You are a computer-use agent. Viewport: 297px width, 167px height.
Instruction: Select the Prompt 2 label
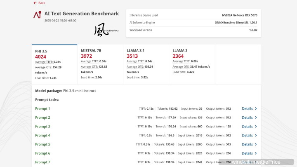tap(42, 118)
